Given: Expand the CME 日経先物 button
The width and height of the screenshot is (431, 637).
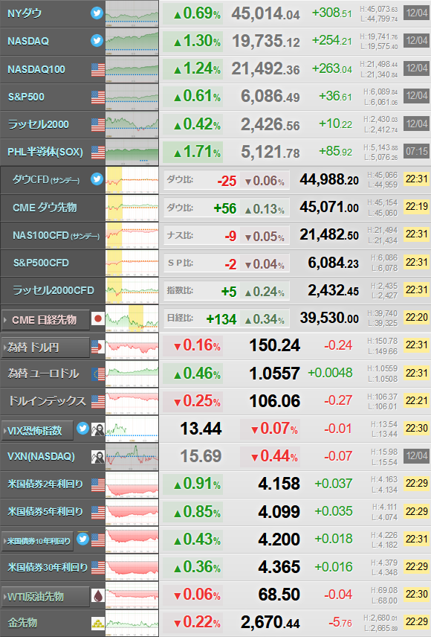Looking at the screenshot, I should (45, 320).
